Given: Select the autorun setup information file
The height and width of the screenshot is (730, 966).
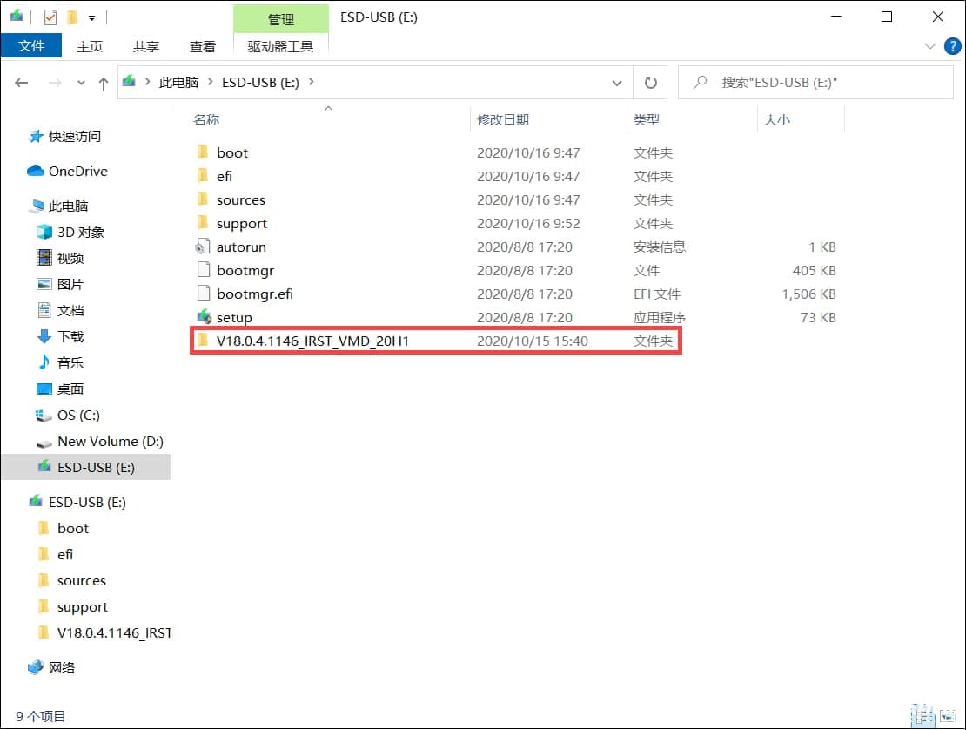Looking at the screenshot, I should point(241,247).
